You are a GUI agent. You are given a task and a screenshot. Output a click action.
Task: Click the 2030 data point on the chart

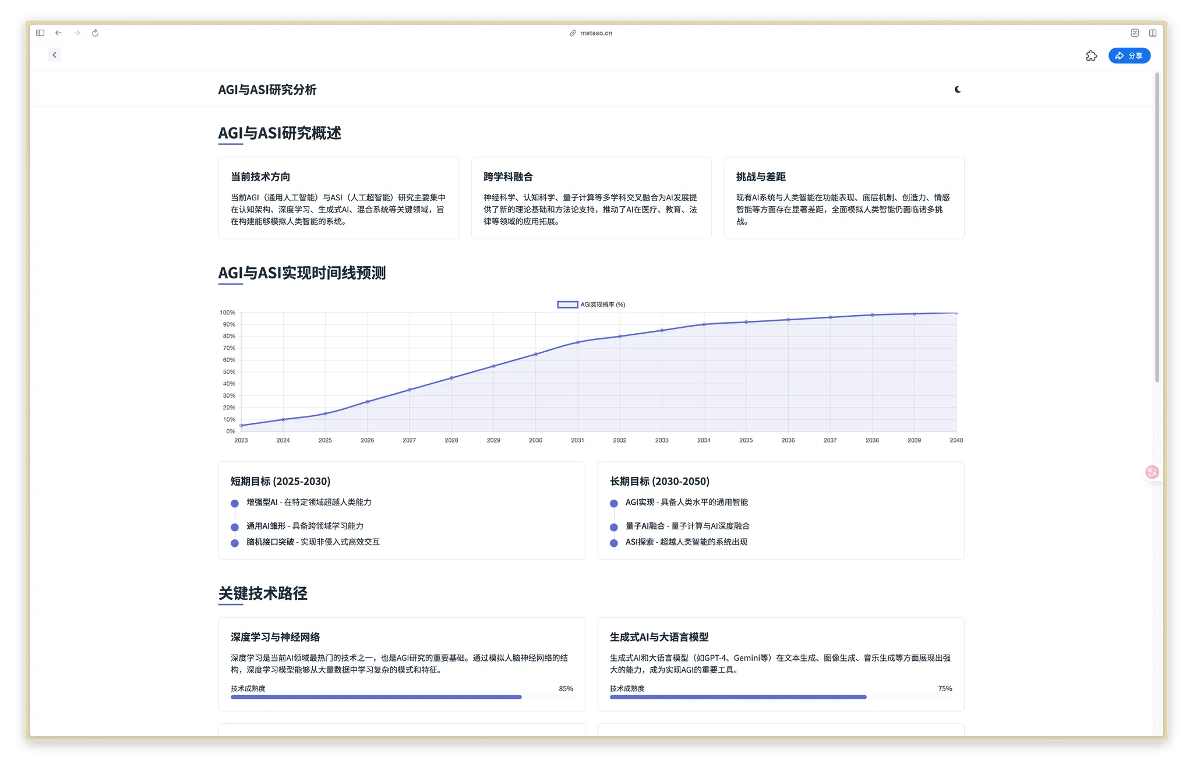[x=535, y=353]
